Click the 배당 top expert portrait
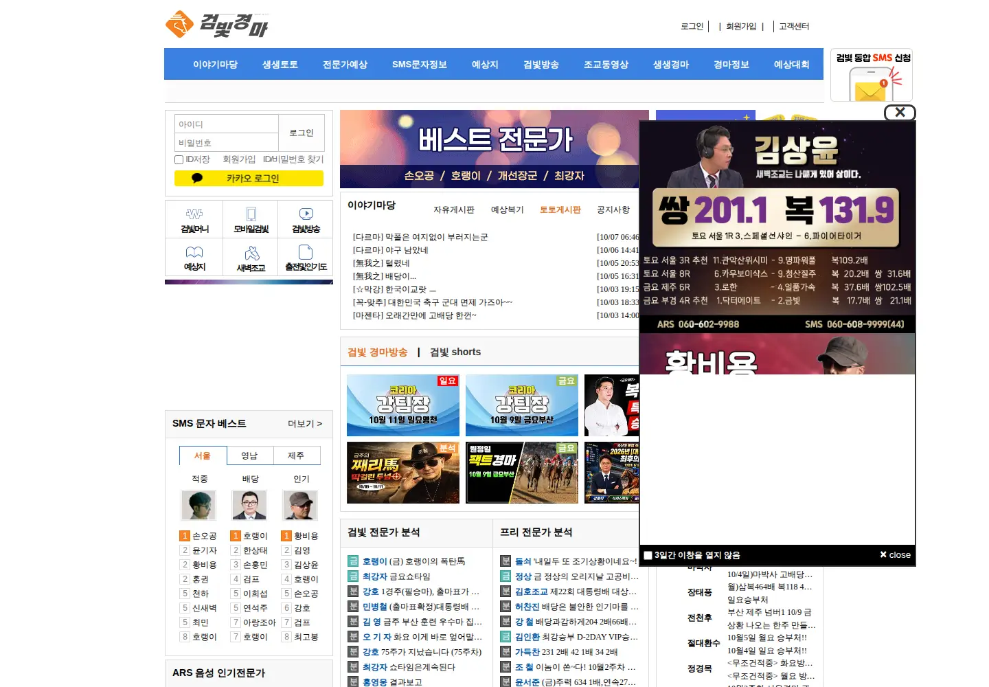 (x=249, y=505)
